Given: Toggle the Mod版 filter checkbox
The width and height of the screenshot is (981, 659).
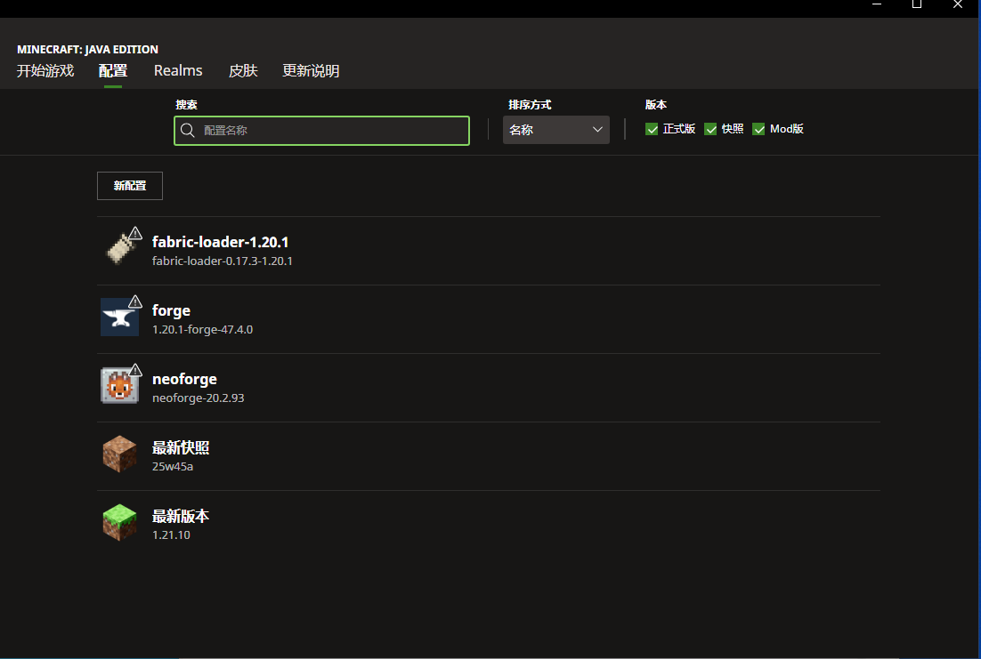Looking at the screenshot, I should [758, 129].
